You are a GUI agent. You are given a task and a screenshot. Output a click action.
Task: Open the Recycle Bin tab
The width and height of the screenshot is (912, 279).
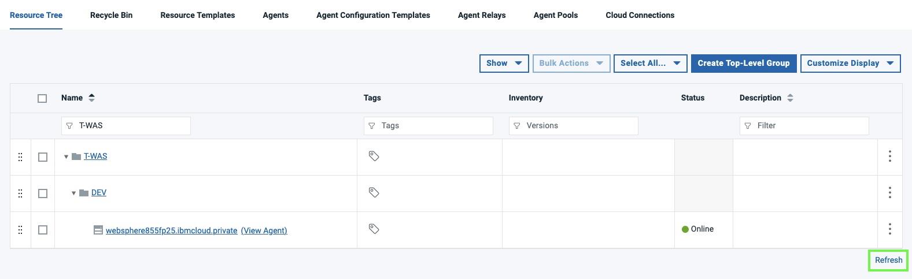tap(111, 15)
